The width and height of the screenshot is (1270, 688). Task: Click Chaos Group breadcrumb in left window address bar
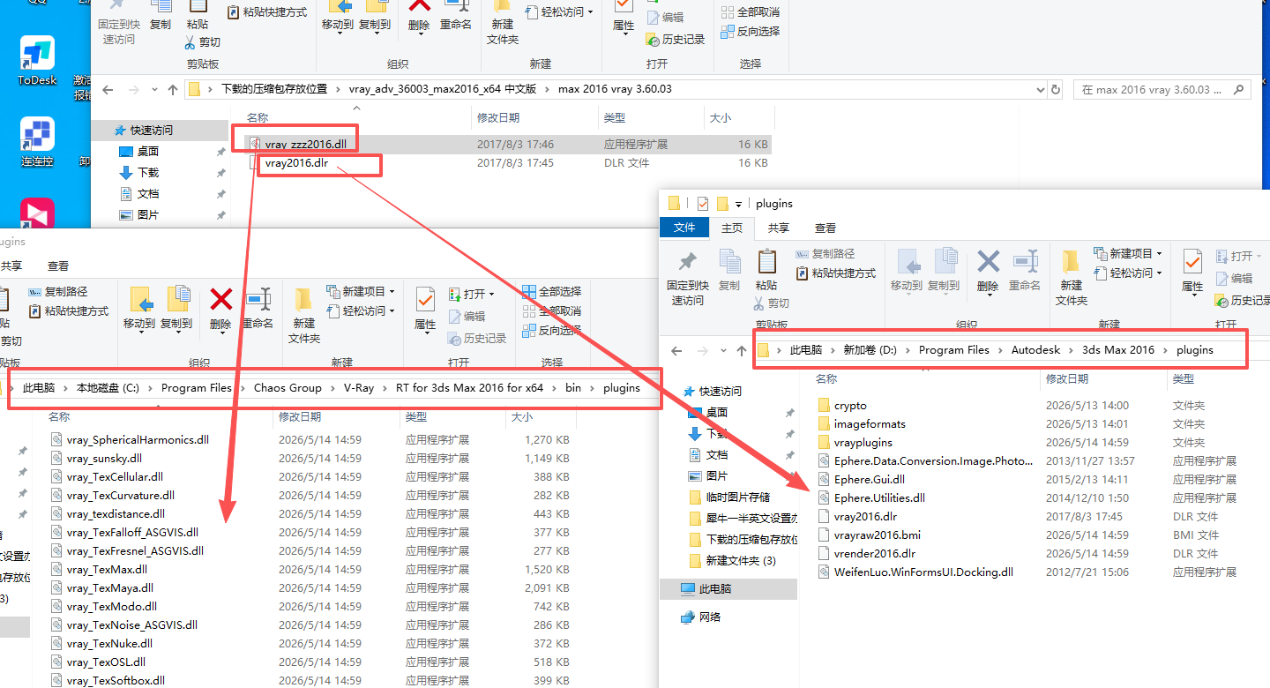point(288,387)
